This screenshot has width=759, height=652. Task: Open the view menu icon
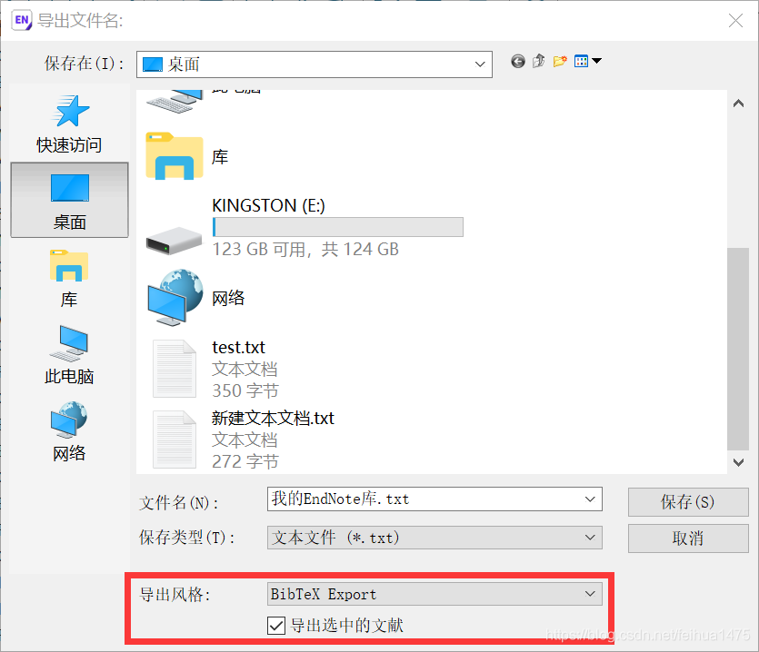(587, 62)
